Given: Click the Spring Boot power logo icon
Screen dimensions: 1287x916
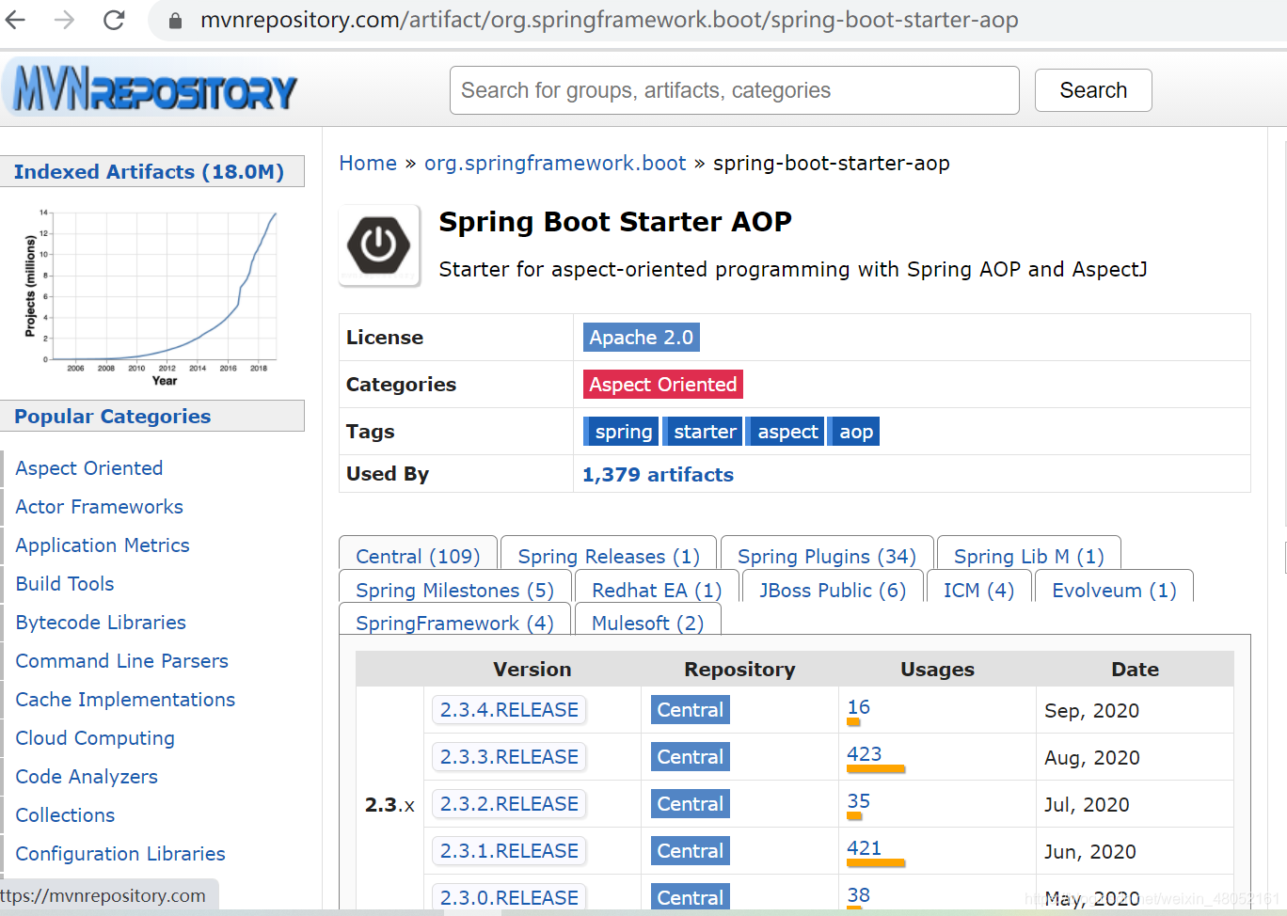Looking at the screenshot, I should (378, 245).
